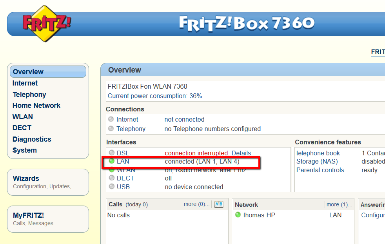Click the DSL interface link
385x244 pixels.
[123, 153]
